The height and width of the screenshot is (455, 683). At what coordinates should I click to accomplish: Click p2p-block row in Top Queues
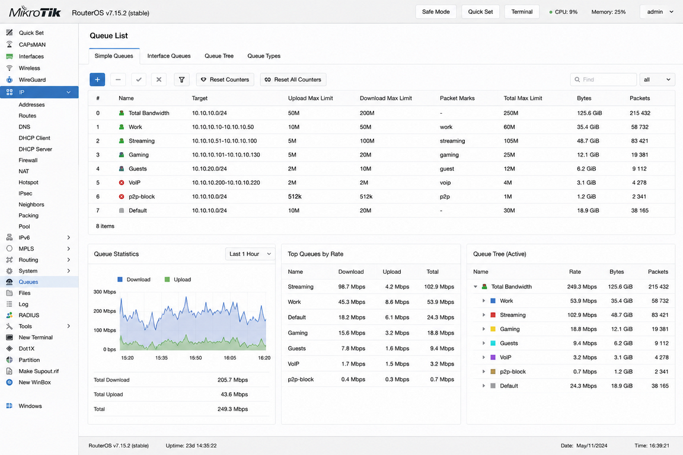click(x=371, y=379)
